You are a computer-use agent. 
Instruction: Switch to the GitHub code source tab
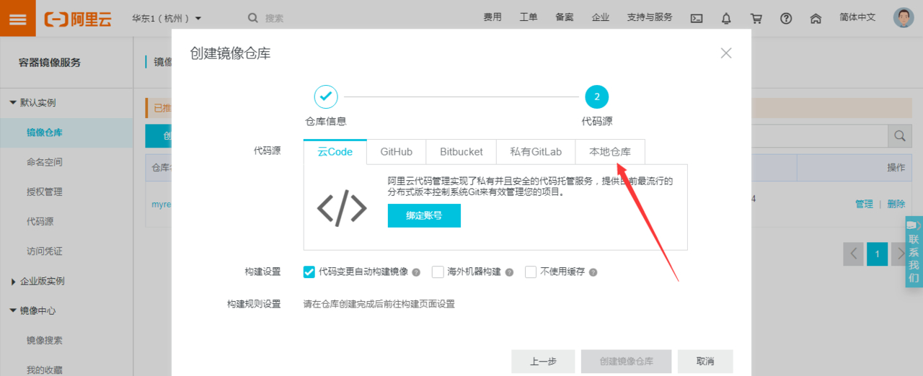coord(396,152)
